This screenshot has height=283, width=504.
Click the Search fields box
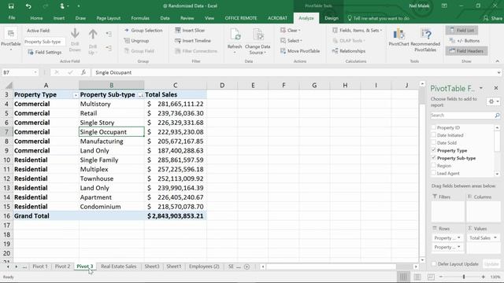462,116
